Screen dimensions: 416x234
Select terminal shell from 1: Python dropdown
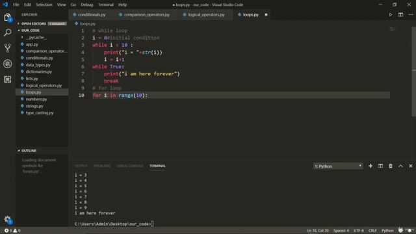coord(338,166)
